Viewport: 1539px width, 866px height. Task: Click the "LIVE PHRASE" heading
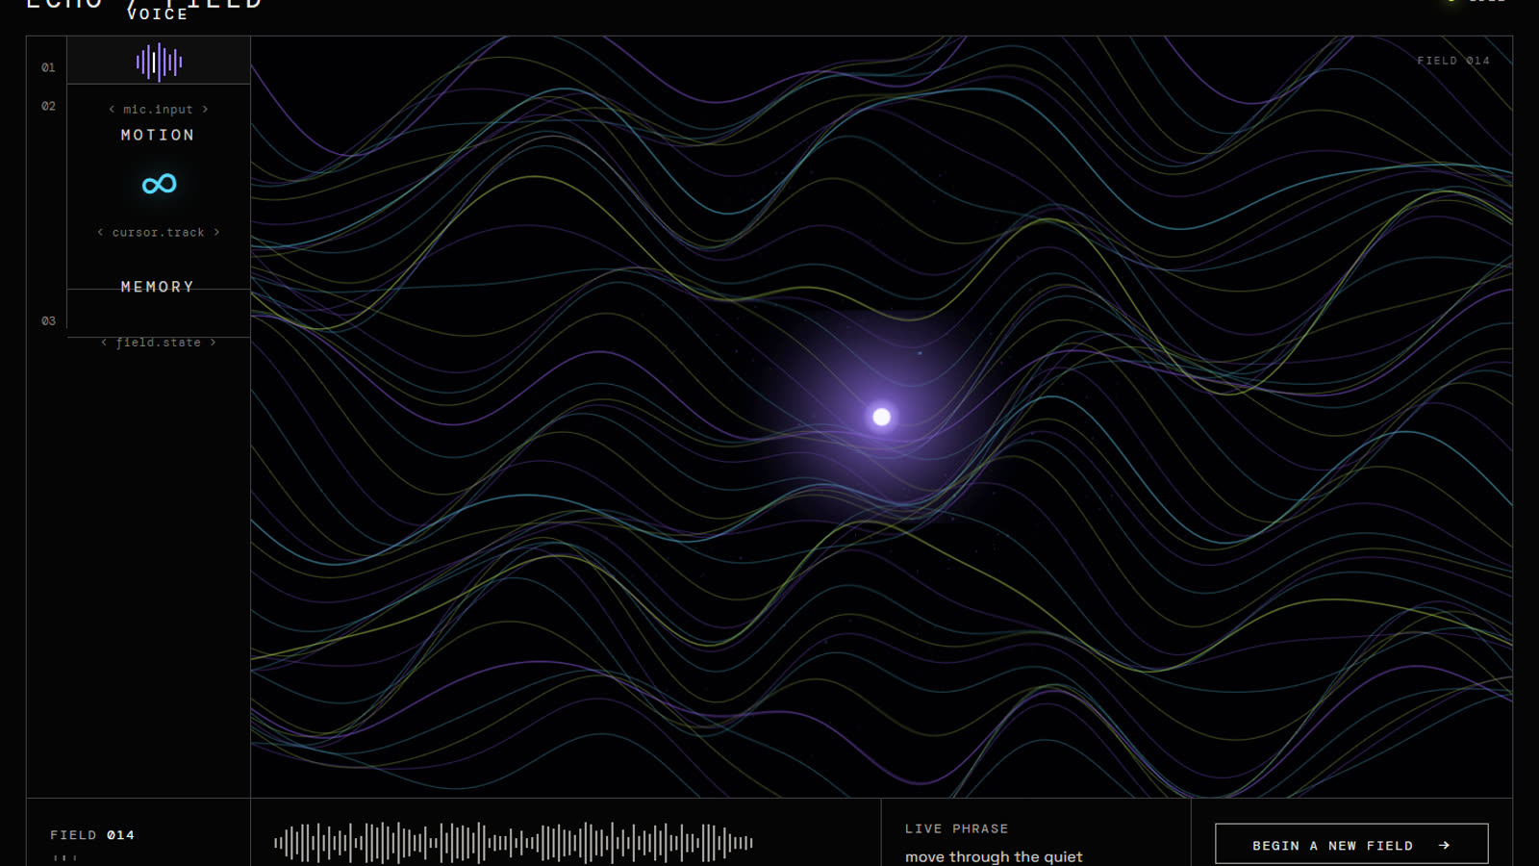(x=956, y=828)
